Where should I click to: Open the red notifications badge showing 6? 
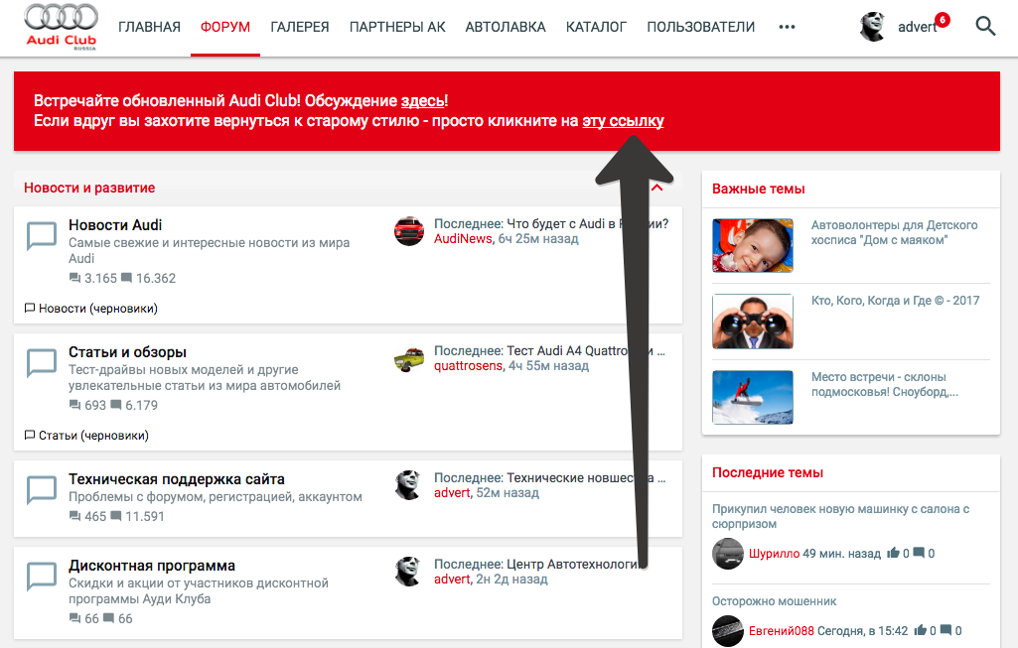point(943,20)
